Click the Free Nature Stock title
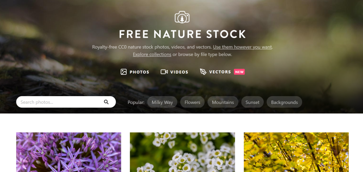 pos(183,34)
